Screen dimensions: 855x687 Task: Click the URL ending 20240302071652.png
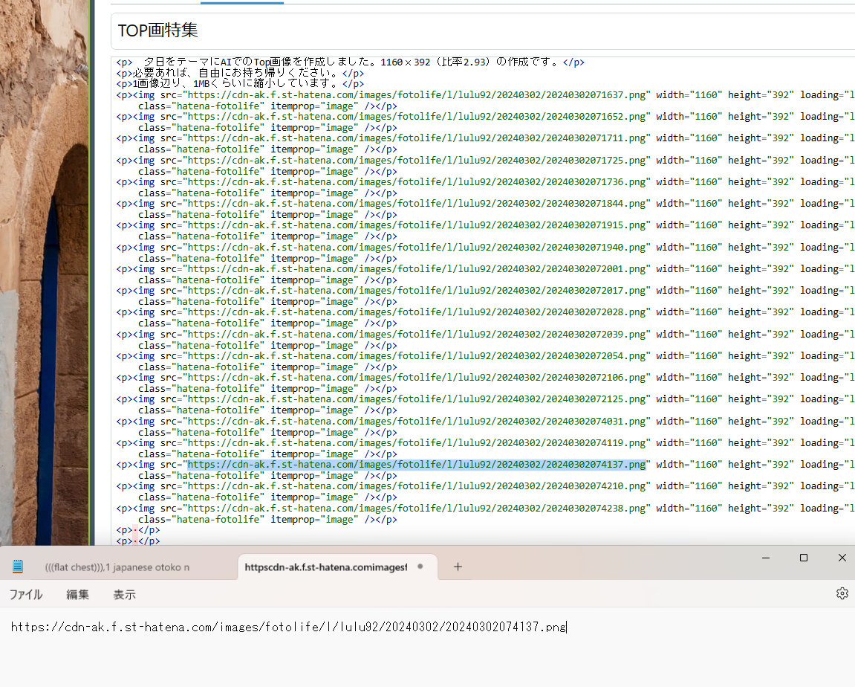tap(417, 116)
